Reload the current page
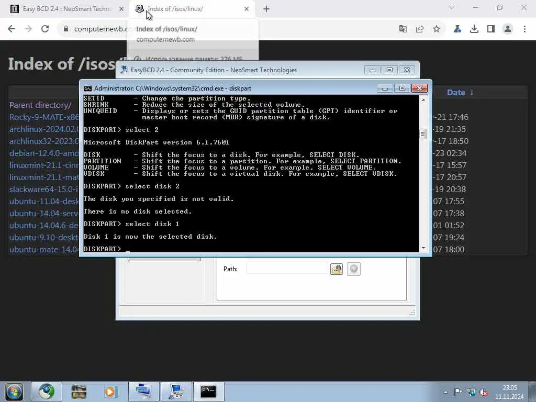This screenshot has height=402, width=536. click(x=45, y=29)
